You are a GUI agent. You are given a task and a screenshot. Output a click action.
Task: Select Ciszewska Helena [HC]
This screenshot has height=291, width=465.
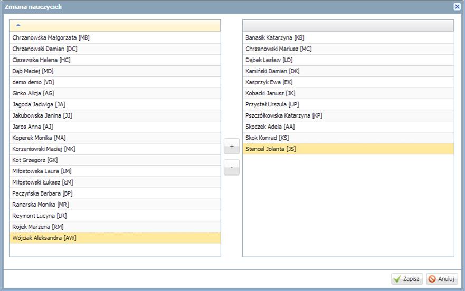(115, 60)
